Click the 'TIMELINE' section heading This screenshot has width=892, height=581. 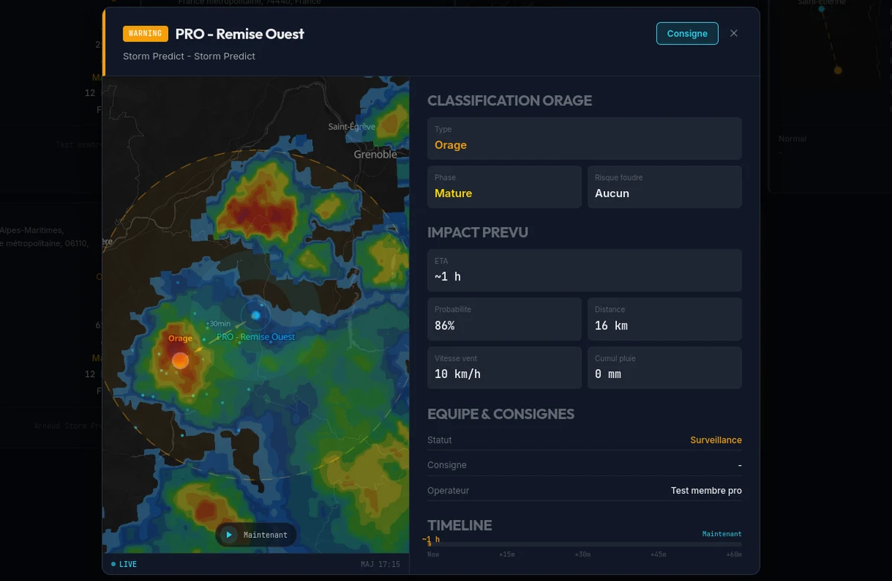point(459,525)
